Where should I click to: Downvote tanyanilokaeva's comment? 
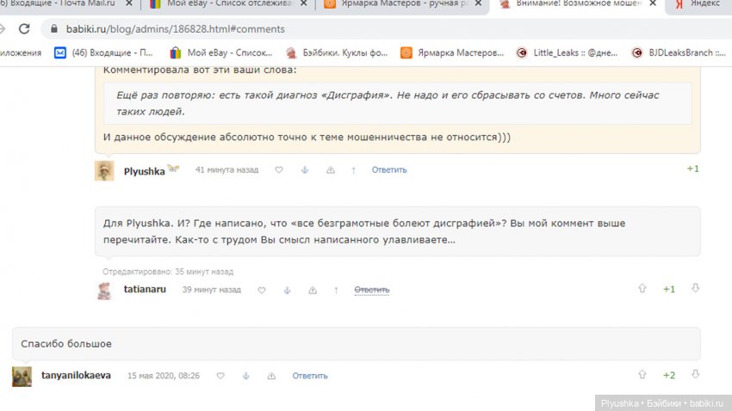click(696, 375)
